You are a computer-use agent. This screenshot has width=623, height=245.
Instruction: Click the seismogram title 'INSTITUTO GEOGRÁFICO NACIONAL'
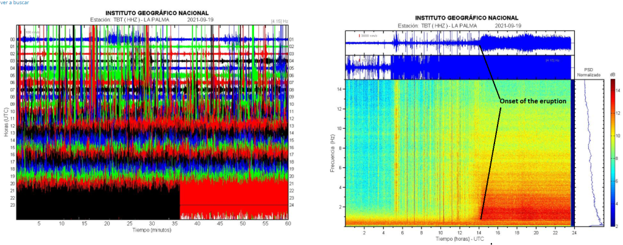click(x=157, y=13)
